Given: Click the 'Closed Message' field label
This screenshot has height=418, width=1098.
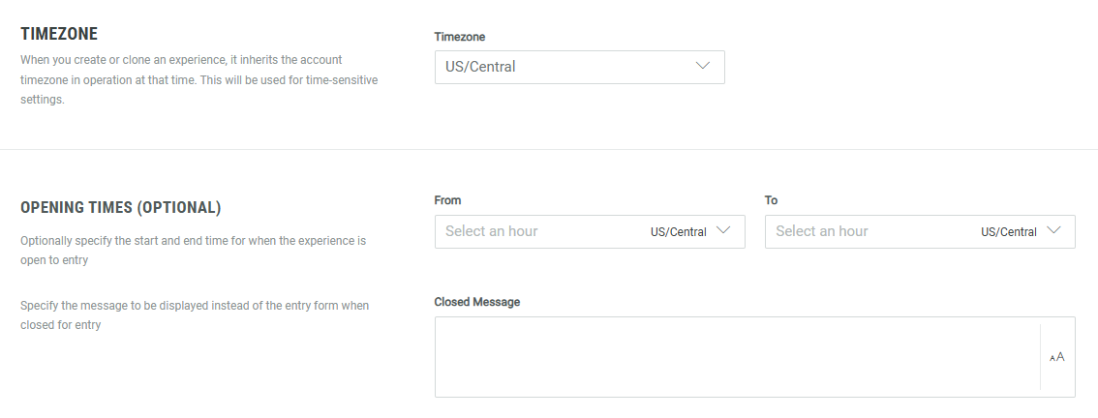Looking at the screenshot, I should click(477, 302).
